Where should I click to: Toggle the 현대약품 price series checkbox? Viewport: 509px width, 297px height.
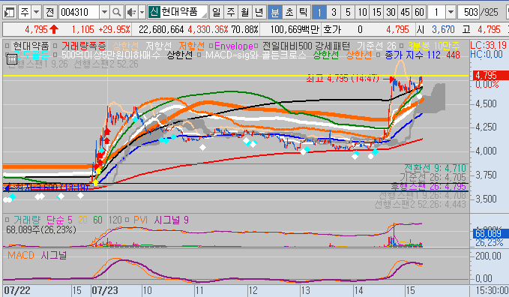coord(7,46)
